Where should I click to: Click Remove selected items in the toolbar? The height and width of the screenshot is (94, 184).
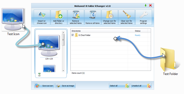point(76,17)
